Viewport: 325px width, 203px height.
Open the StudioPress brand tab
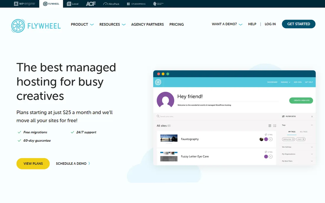coord(136,4)
